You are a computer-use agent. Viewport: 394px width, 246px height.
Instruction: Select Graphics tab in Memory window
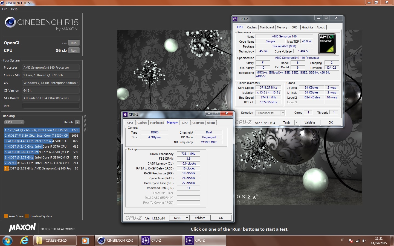[198, 123]
